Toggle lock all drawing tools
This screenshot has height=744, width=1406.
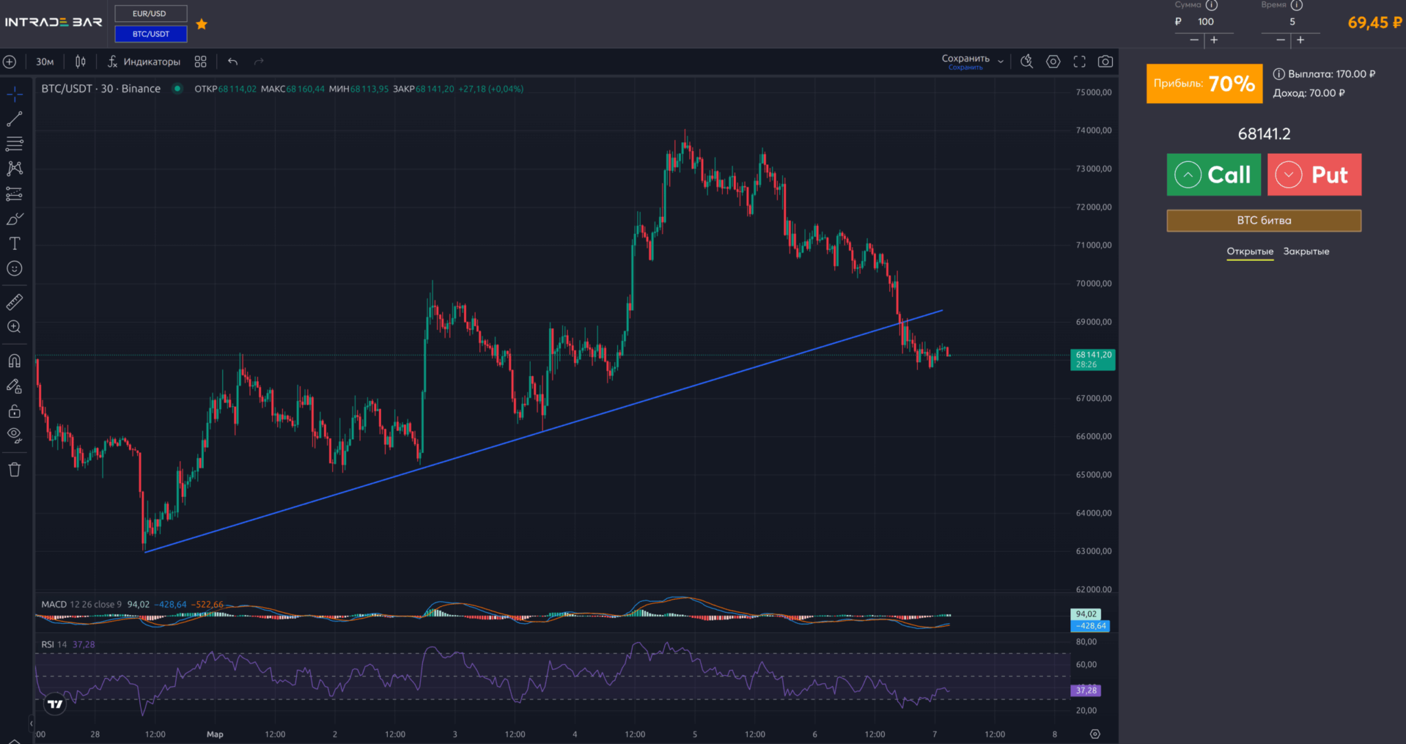coord(14,411)
